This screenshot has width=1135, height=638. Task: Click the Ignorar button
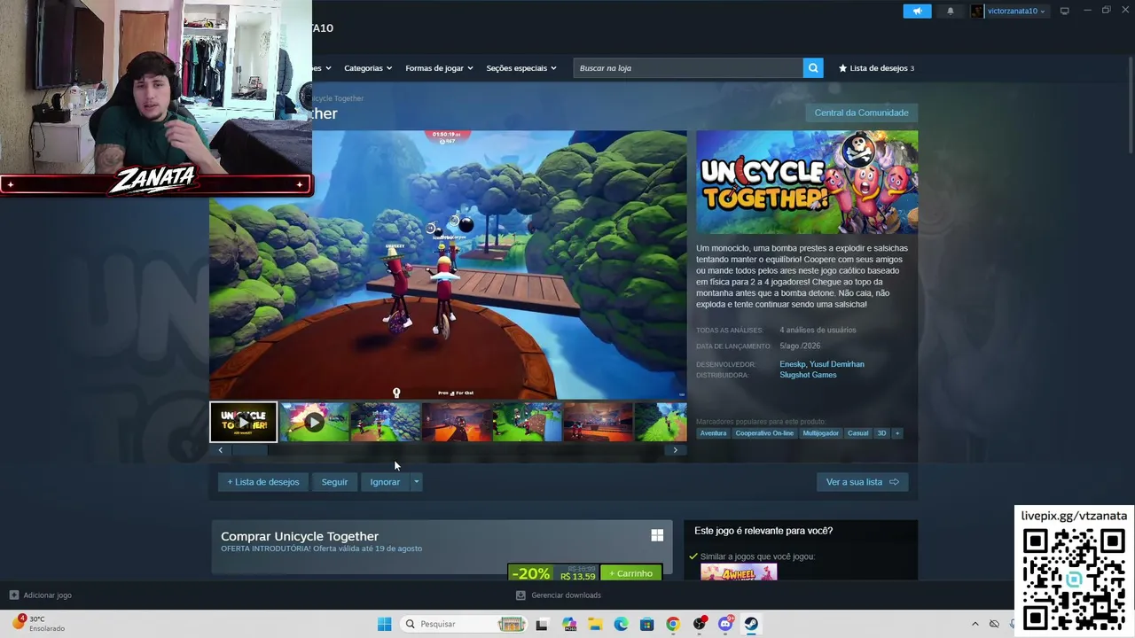(x=385, y=482)
